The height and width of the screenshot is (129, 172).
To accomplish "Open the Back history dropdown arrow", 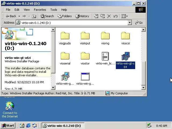I will click(19, 16).
